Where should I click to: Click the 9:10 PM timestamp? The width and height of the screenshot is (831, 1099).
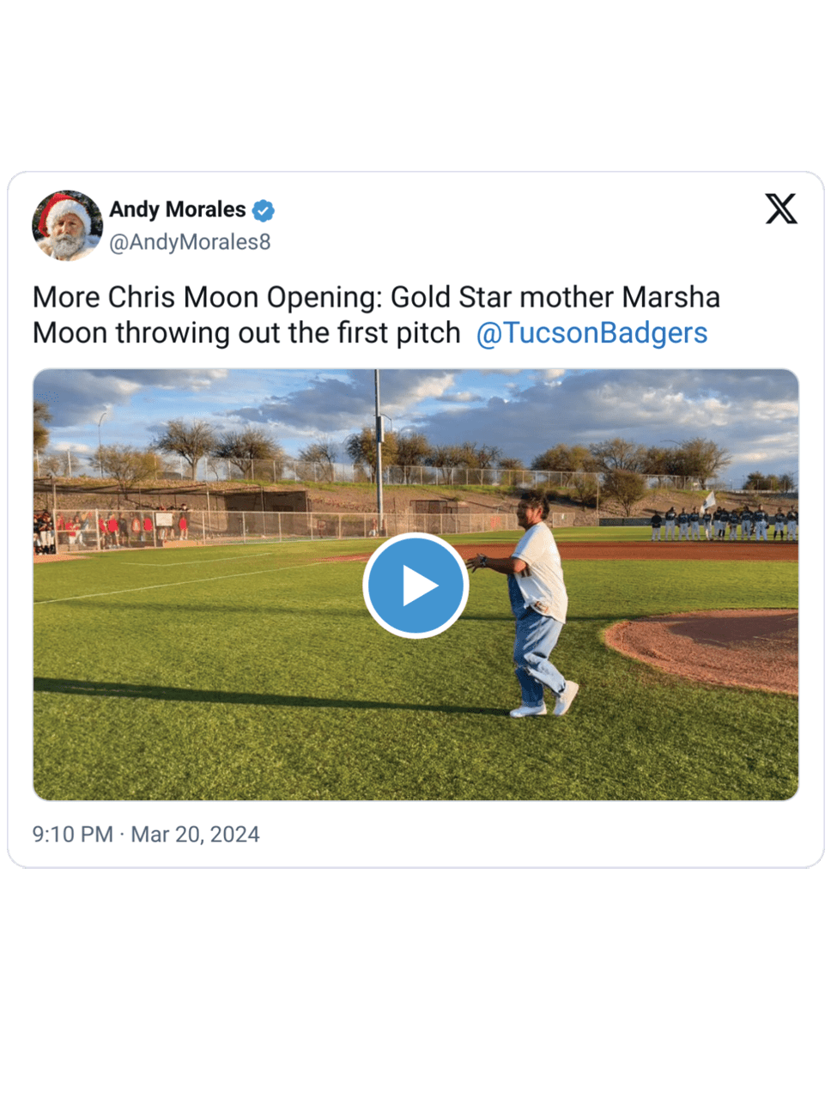click(73, 835)
